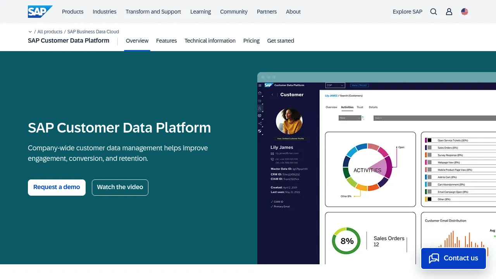Screen dimensions: 496x279
Task: Open the Partners menu
Action: 267,12
